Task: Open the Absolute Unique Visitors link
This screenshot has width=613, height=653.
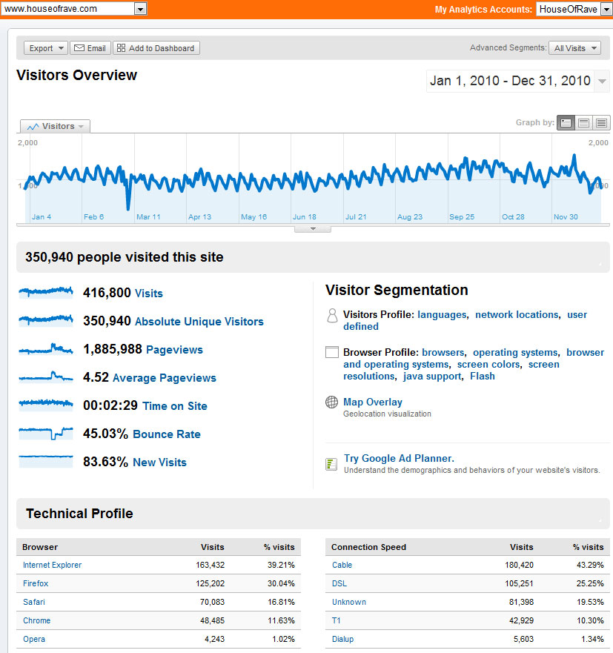Action: tap(199, 322)
